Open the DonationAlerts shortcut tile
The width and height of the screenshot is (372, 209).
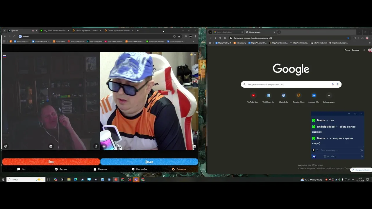point(298,98)
